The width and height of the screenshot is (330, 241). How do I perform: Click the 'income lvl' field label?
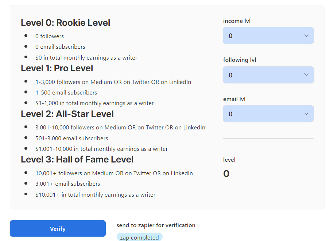pos(237,21)
